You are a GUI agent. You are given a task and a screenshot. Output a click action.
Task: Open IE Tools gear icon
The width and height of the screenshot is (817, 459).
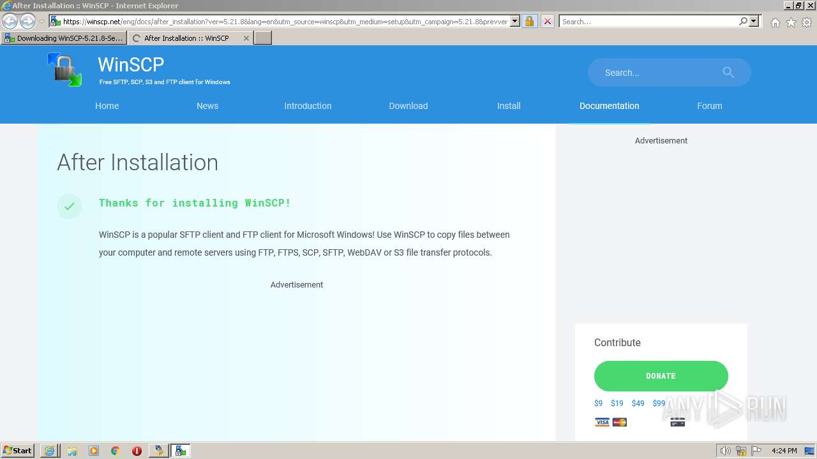pyautogui.click(x=807, y=22)
